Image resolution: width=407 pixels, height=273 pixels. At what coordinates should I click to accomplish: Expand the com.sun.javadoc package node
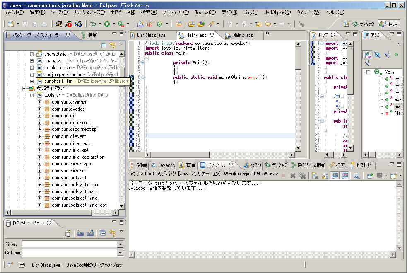click(40, 109)
